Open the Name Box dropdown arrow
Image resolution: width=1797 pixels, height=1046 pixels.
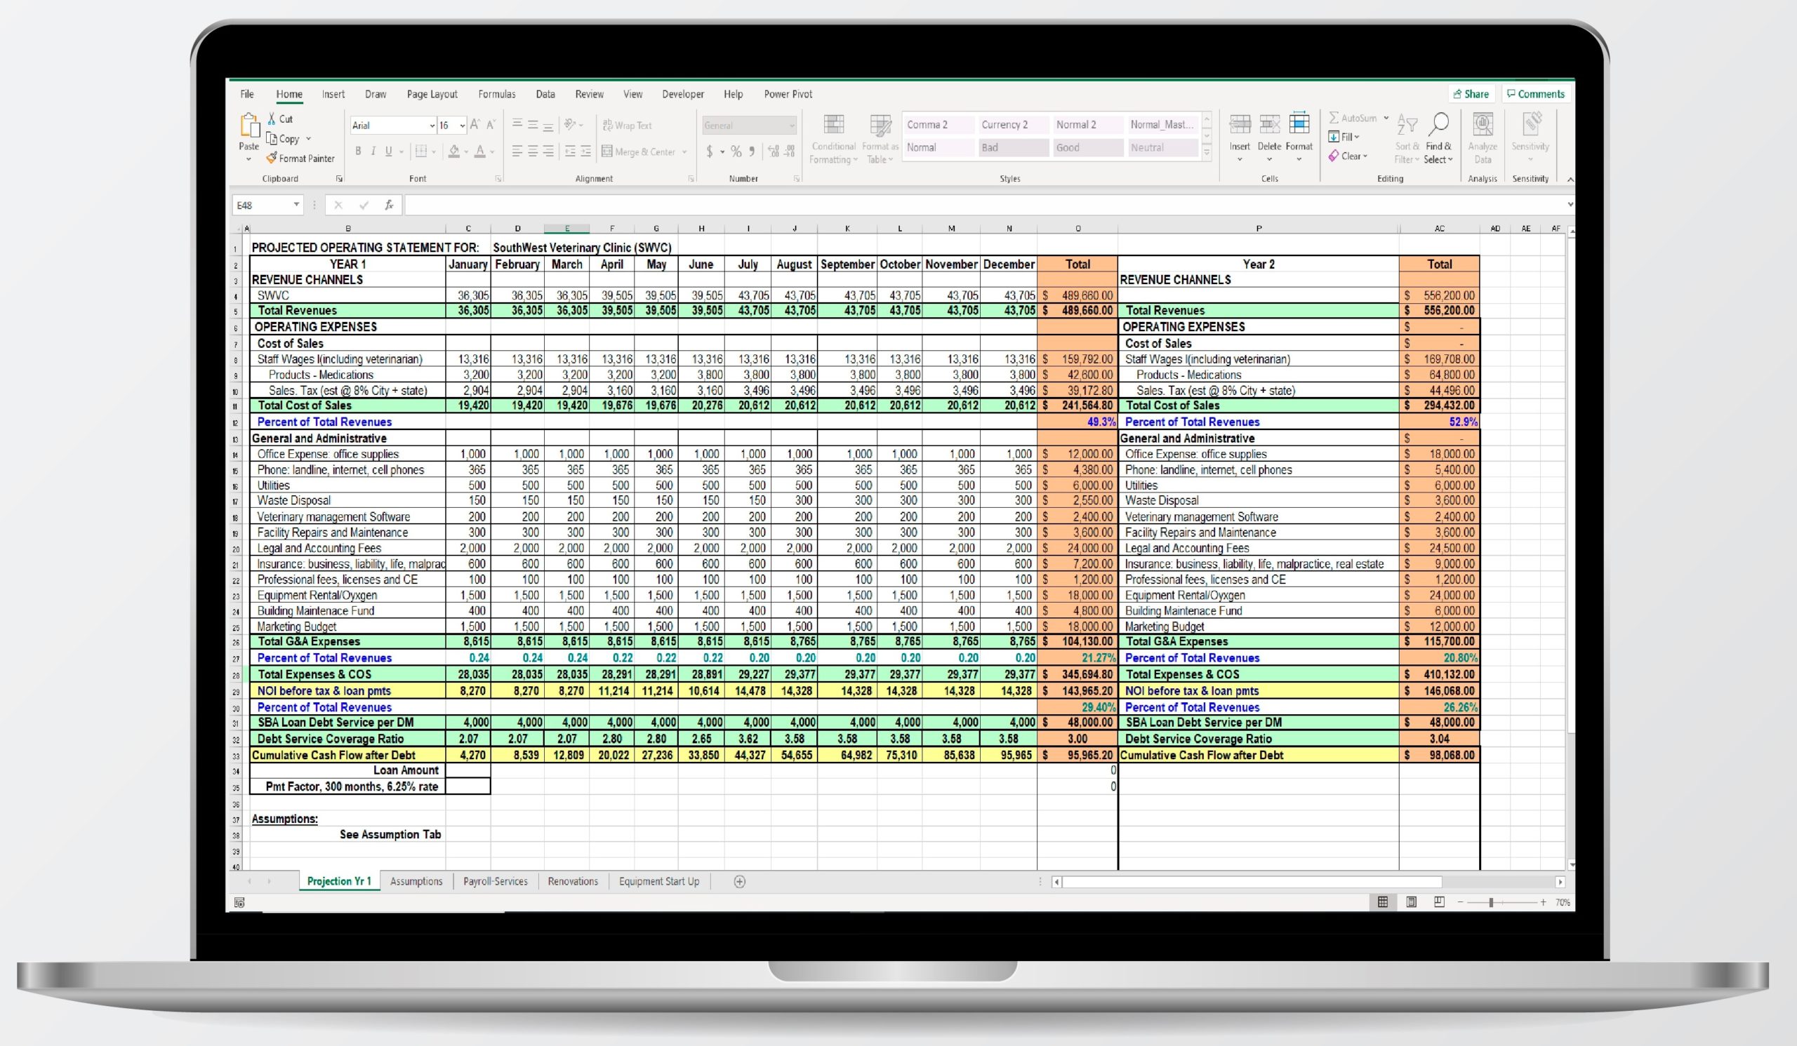click(x=297, y=206)
